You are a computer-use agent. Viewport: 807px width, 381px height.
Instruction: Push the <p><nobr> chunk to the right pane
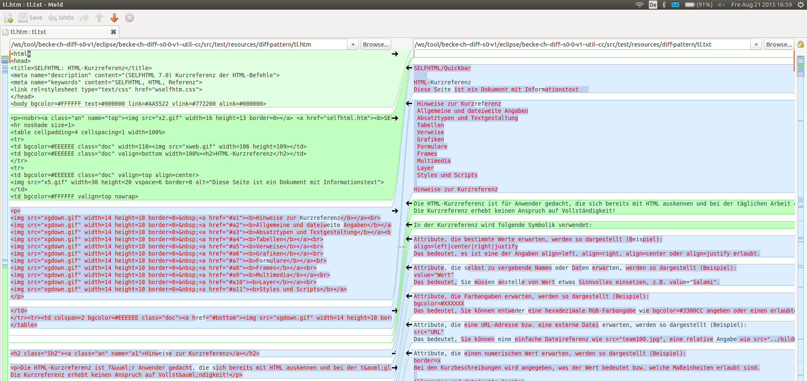[395, 118]
